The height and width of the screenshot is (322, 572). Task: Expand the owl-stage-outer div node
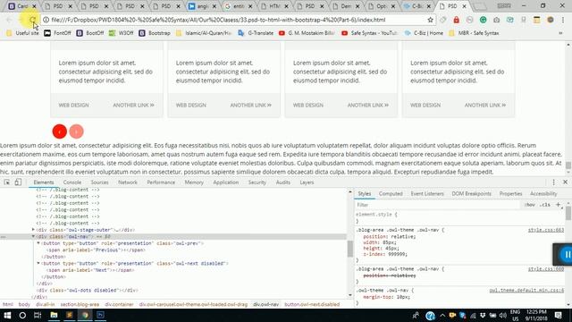click(33, 230)
